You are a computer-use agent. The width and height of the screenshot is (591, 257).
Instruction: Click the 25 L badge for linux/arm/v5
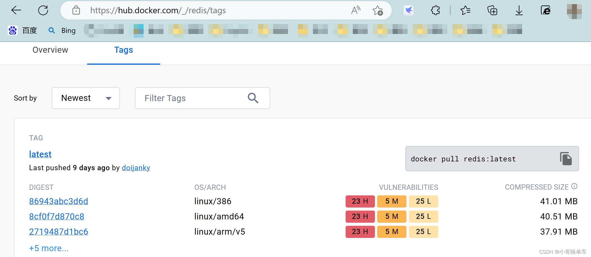(423, 232)
